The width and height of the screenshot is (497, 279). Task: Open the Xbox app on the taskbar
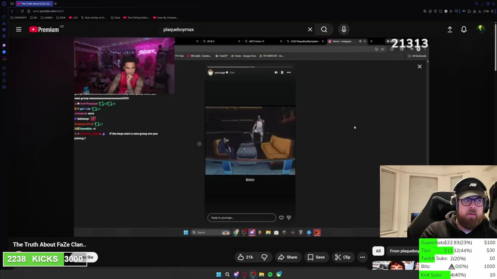(x=278, y=274)
